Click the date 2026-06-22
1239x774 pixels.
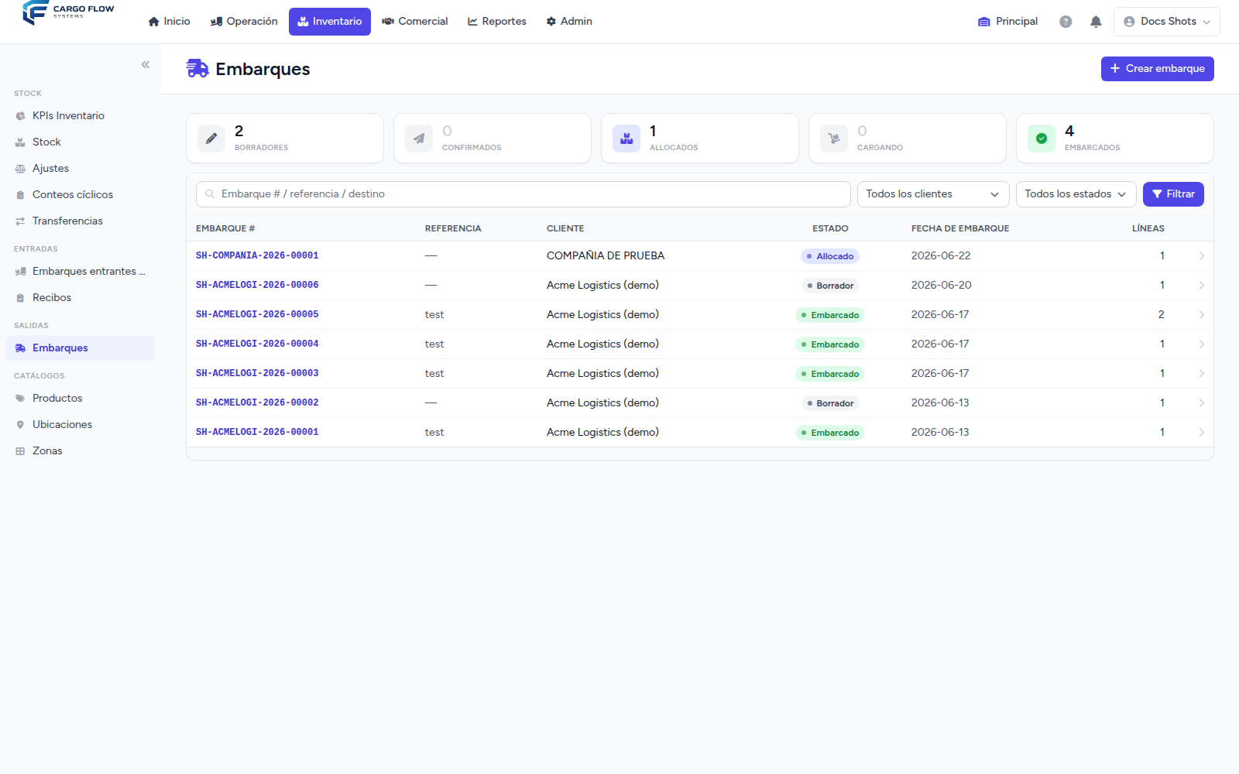(x=941, y=255)
